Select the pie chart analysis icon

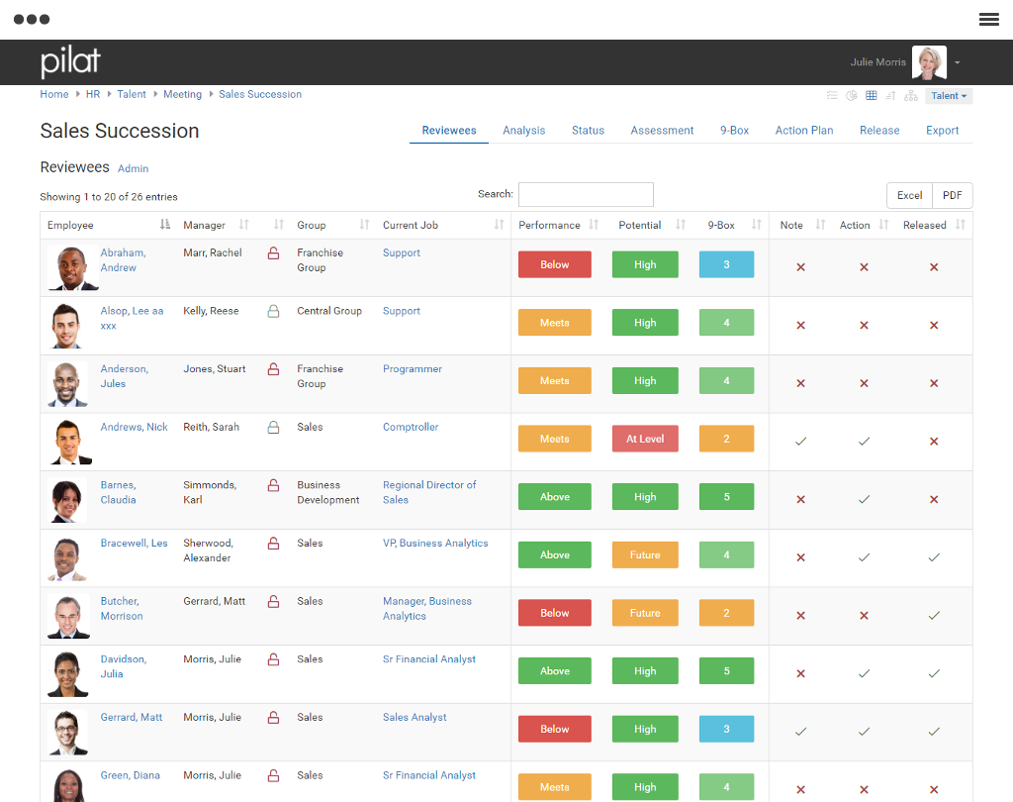(x=852, y=96)
